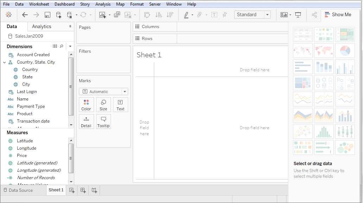
Task: Open dropdown arrow next to New worksheet icon
Action: [x=109, y=15]
